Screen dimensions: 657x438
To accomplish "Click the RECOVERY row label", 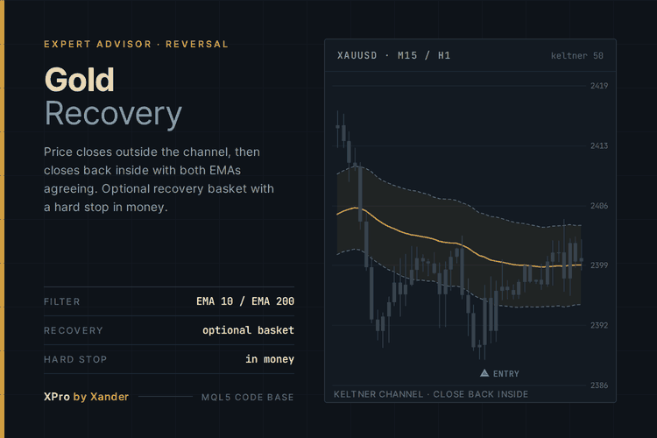I will (x=74, y=331).
